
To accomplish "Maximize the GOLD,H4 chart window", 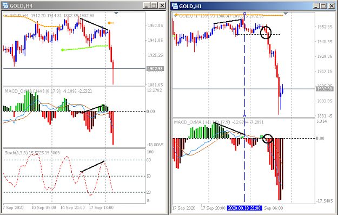I will (154, 5).
